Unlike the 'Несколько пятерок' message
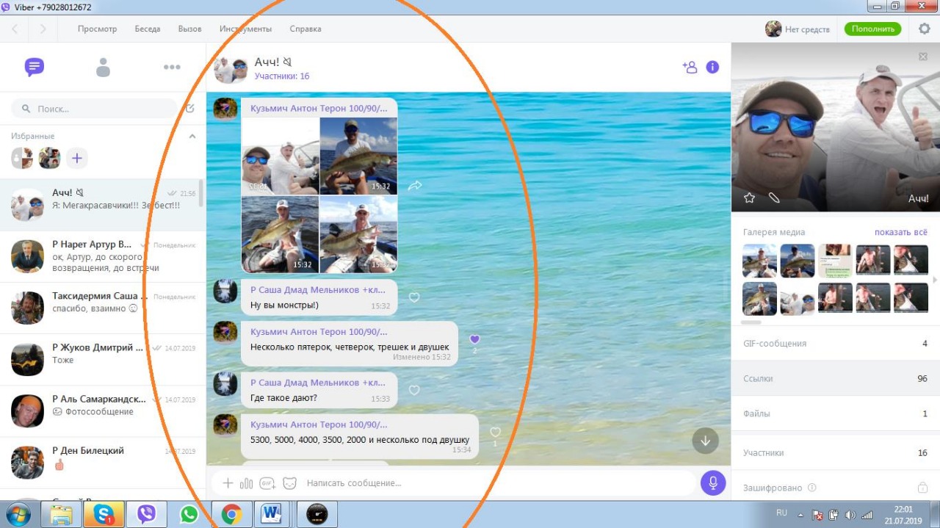The width and height of the screenshot is (940, 528). click(x=474, y=339)
